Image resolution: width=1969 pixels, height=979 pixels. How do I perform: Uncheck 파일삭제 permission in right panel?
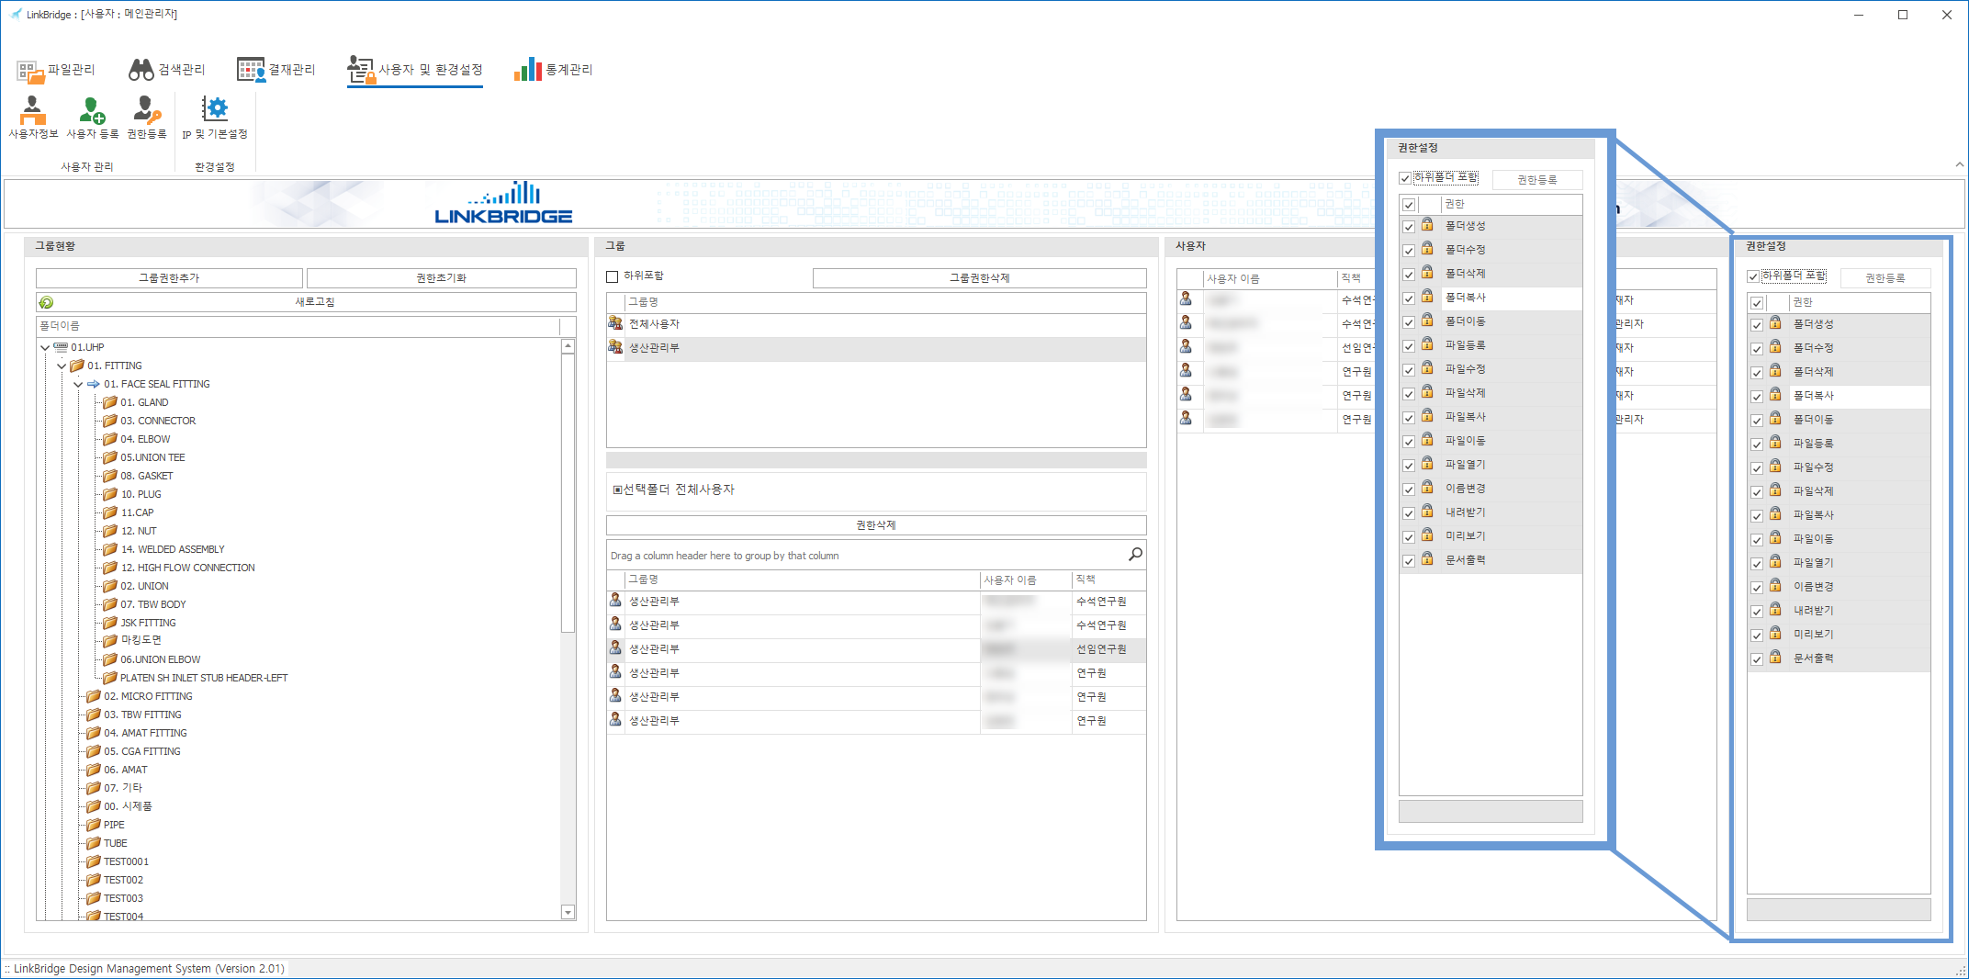1757,492
